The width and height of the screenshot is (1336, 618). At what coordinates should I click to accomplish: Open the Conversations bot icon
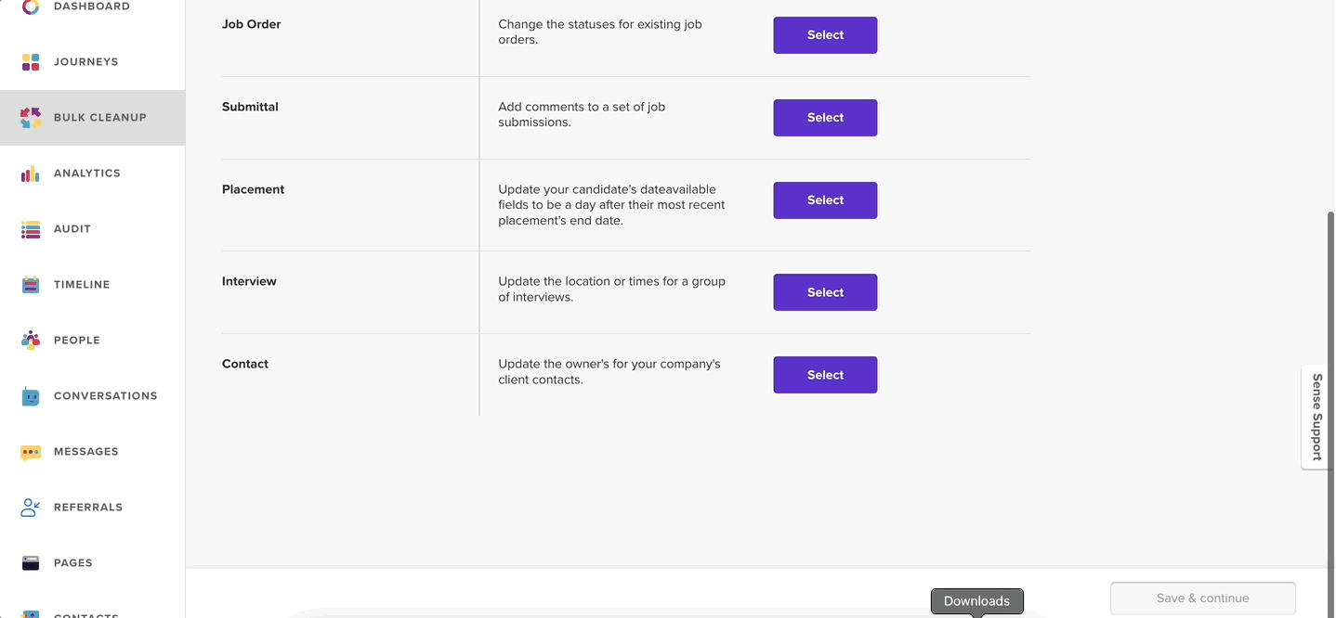coord(31,396)
